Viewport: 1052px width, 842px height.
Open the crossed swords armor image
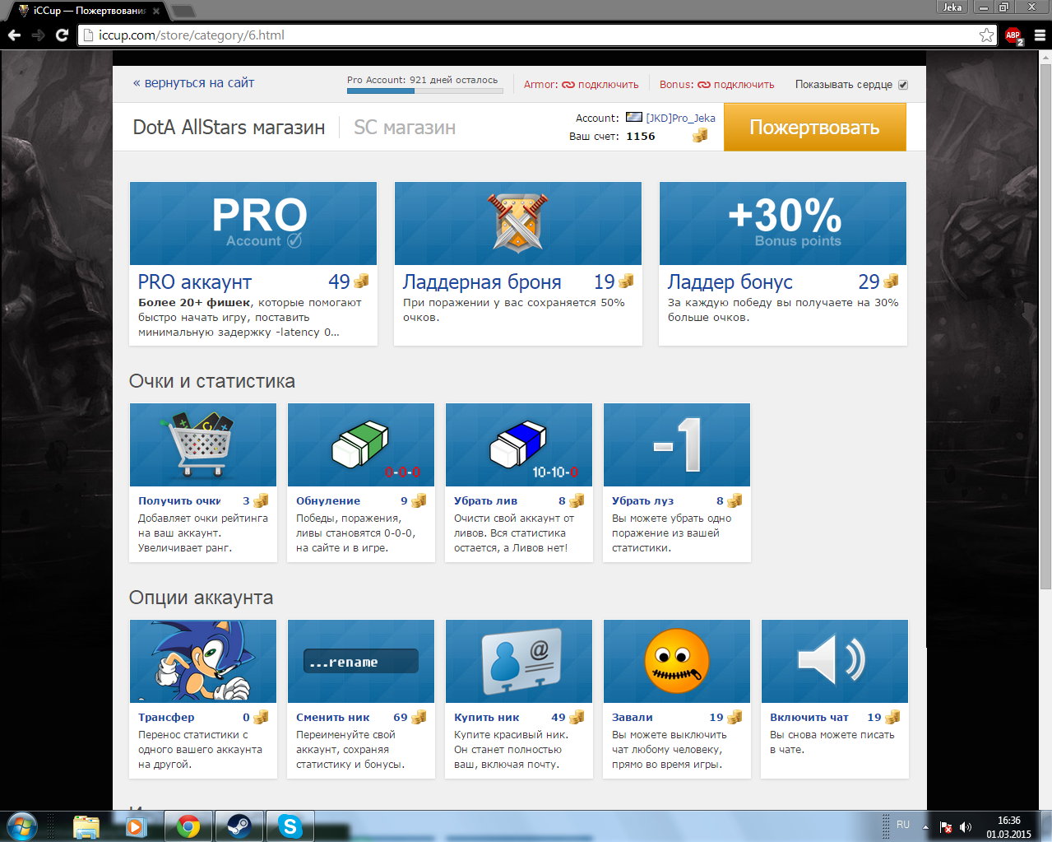(x=518, y=223)
